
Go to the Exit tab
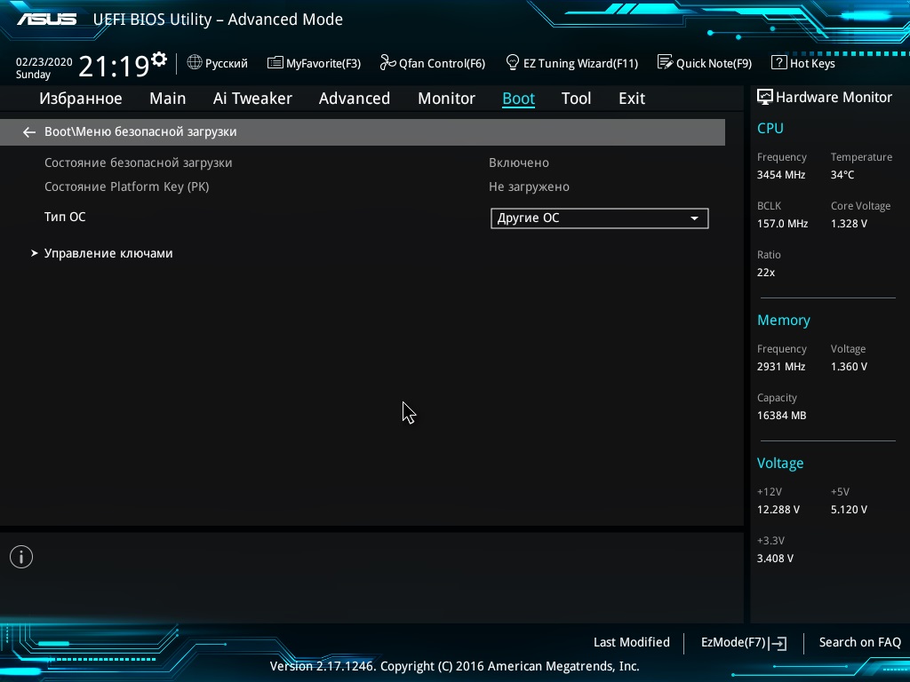click(632, 99)
